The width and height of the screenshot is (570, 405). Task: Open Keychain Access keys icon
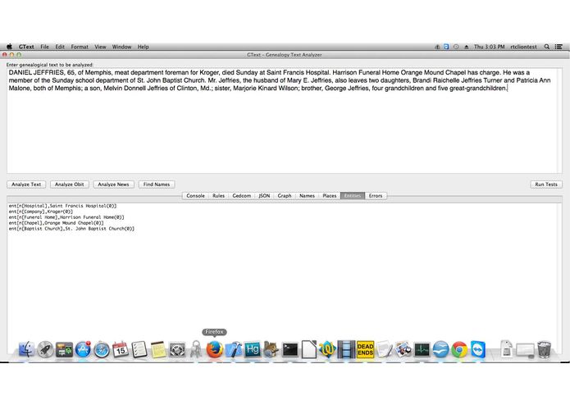[x=196, y=349]
